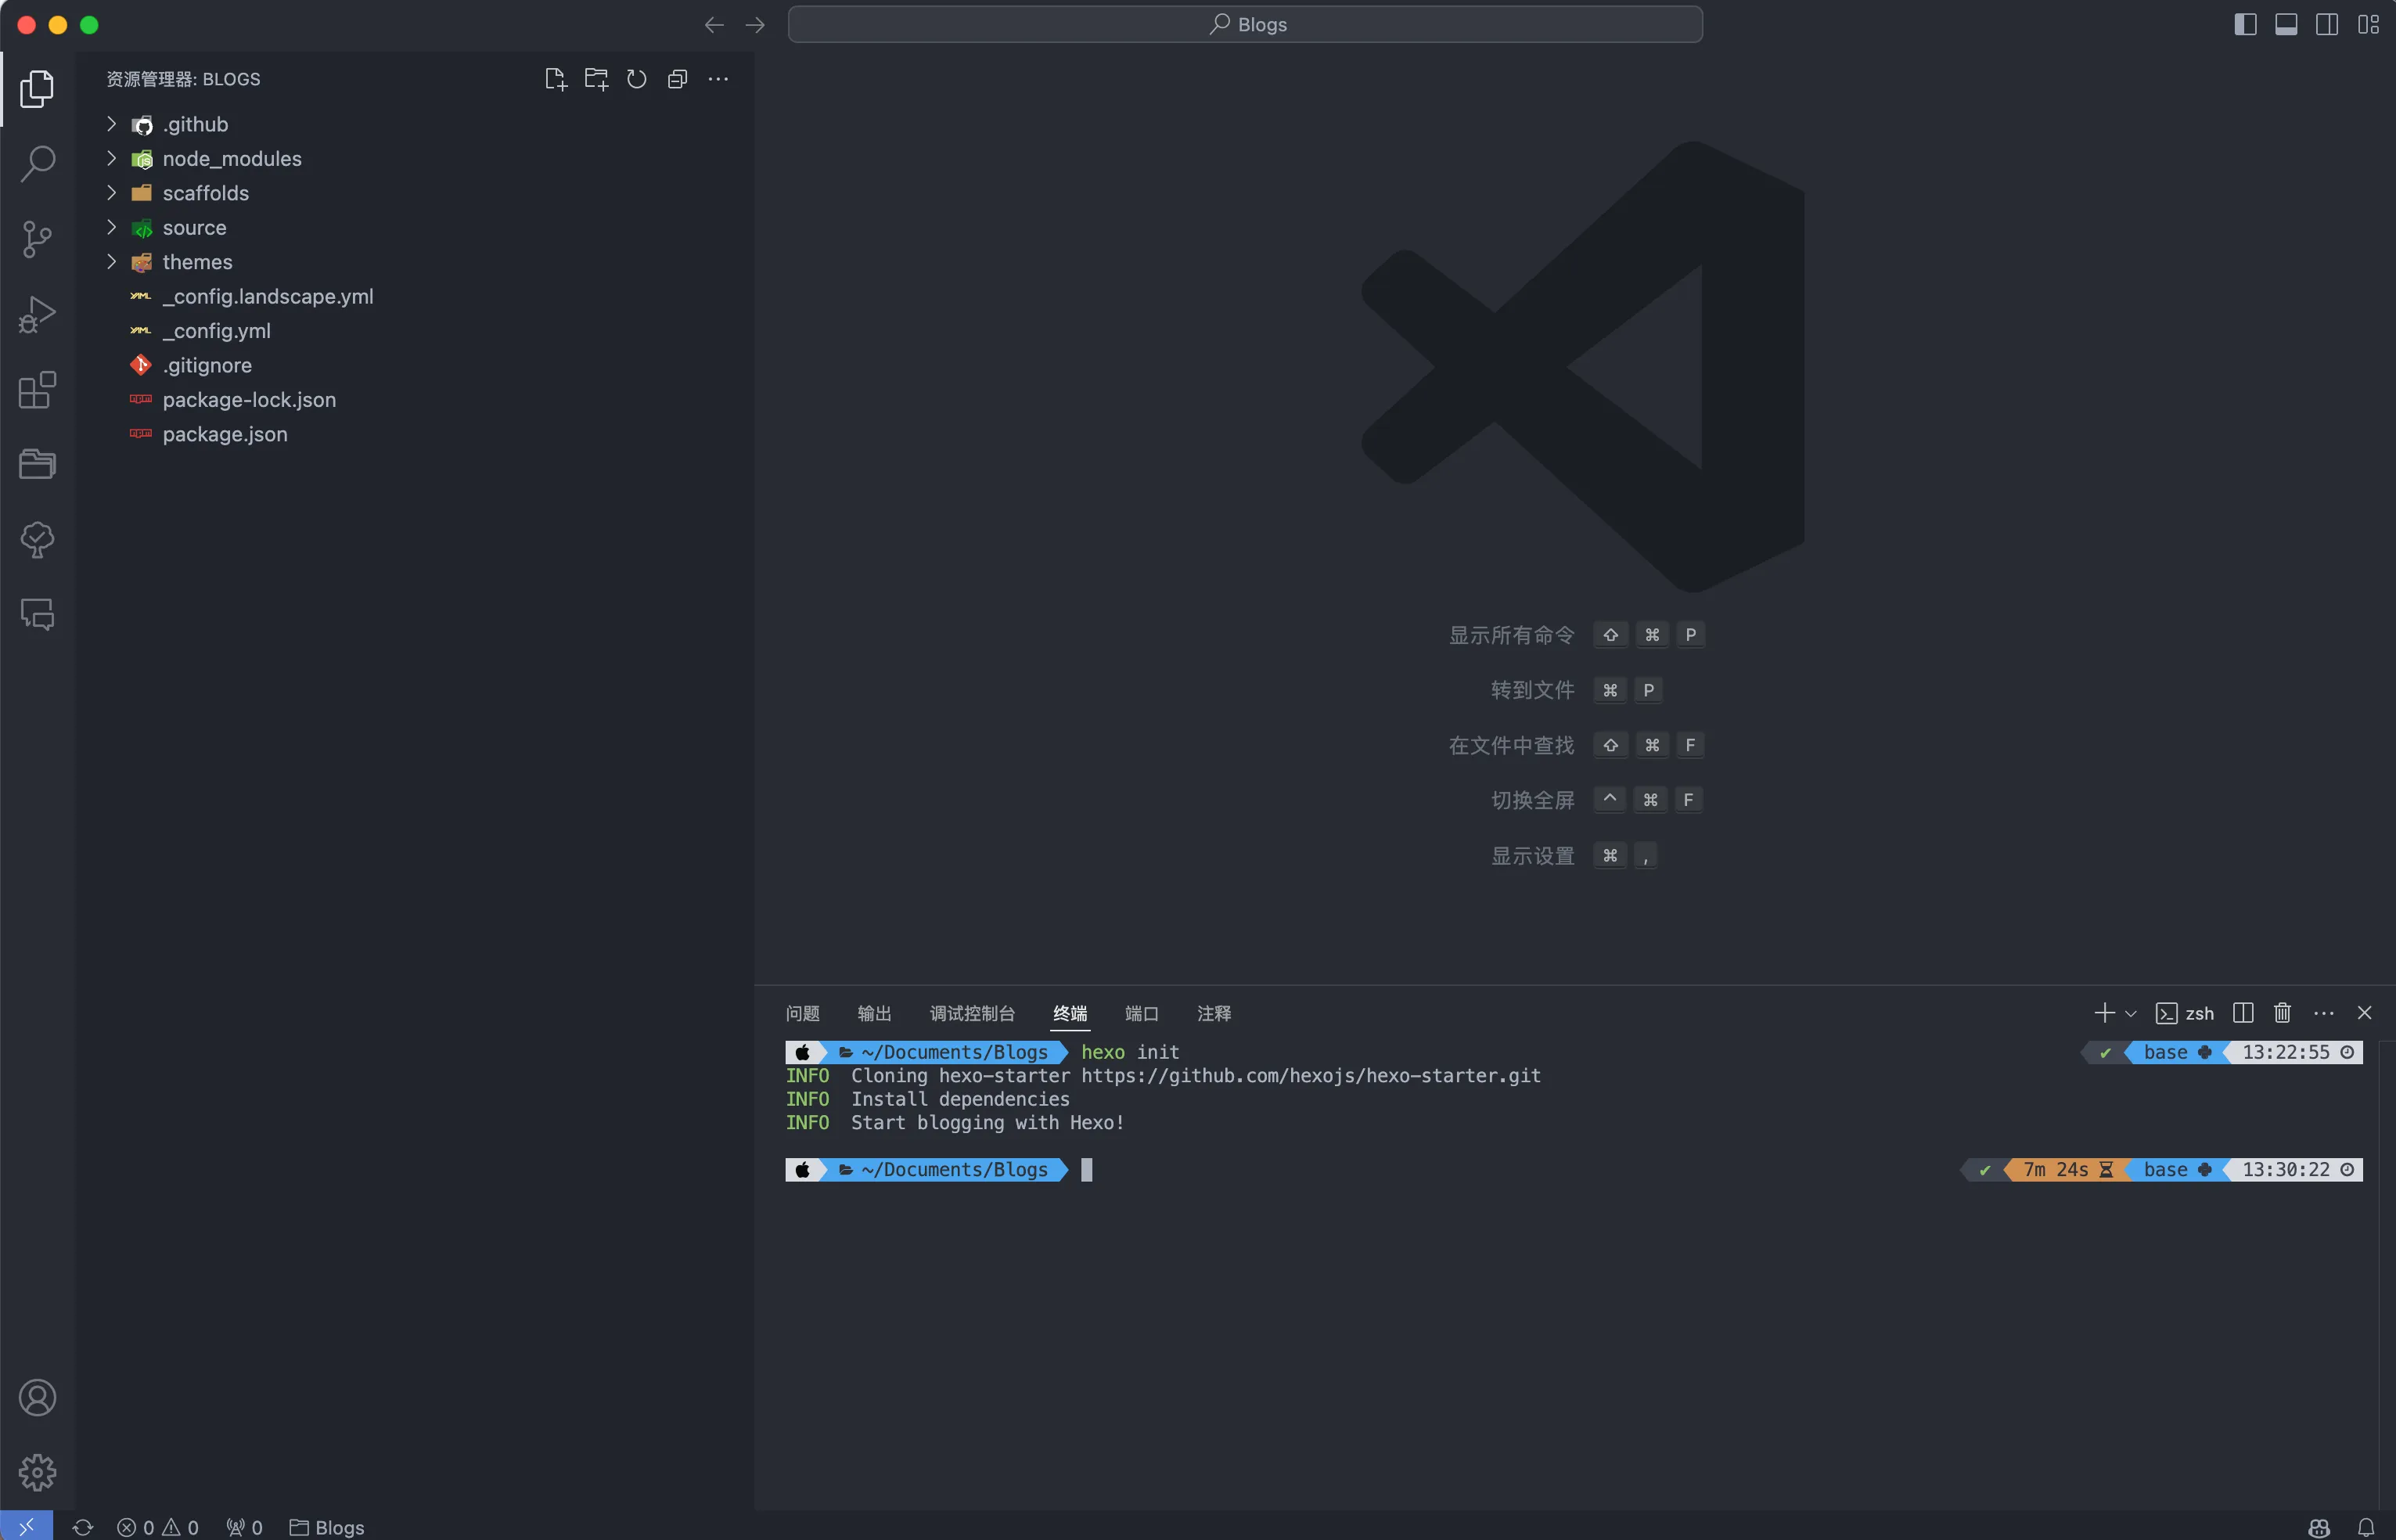
Task: Go forward in editor navigation
Action: pos(755,25)
